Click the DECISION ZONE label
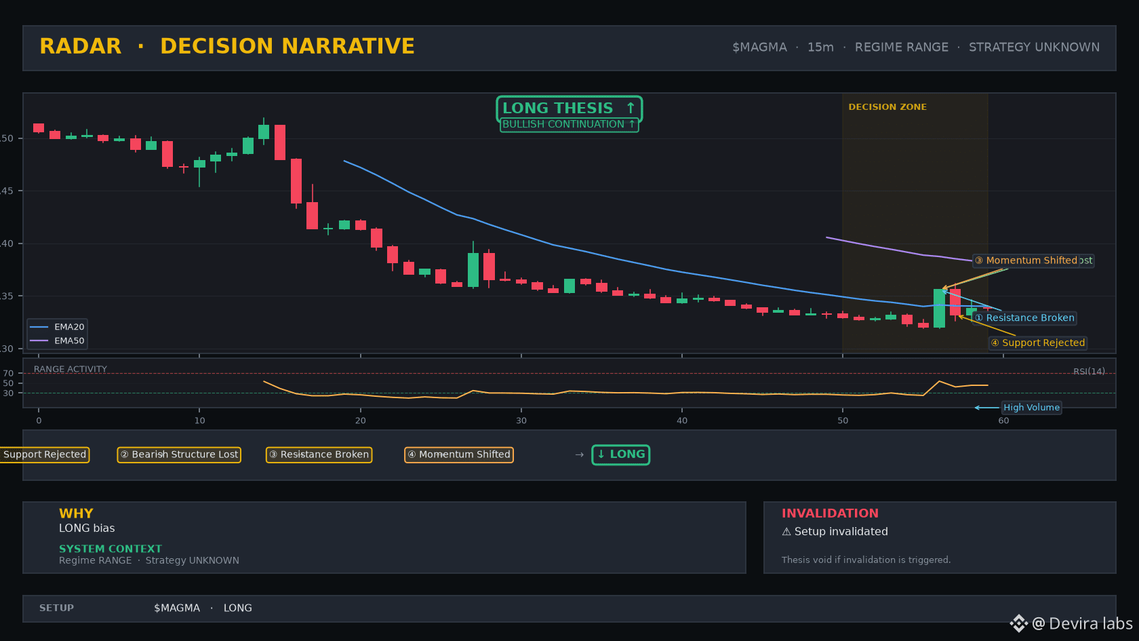Screen dimensions: 1139x641 pyautogui.click(x=887, y=107)
